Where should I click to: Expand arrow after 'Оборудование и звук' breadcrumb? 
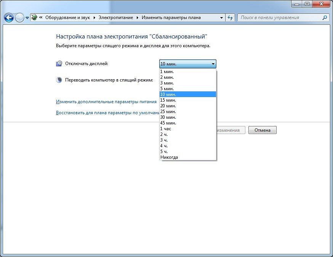94,18
